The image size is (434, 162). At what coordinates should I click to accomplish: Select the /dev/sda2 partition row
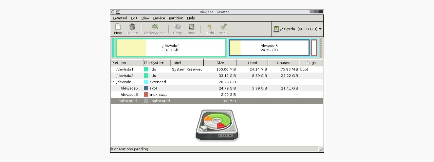[x=217, y=76]
